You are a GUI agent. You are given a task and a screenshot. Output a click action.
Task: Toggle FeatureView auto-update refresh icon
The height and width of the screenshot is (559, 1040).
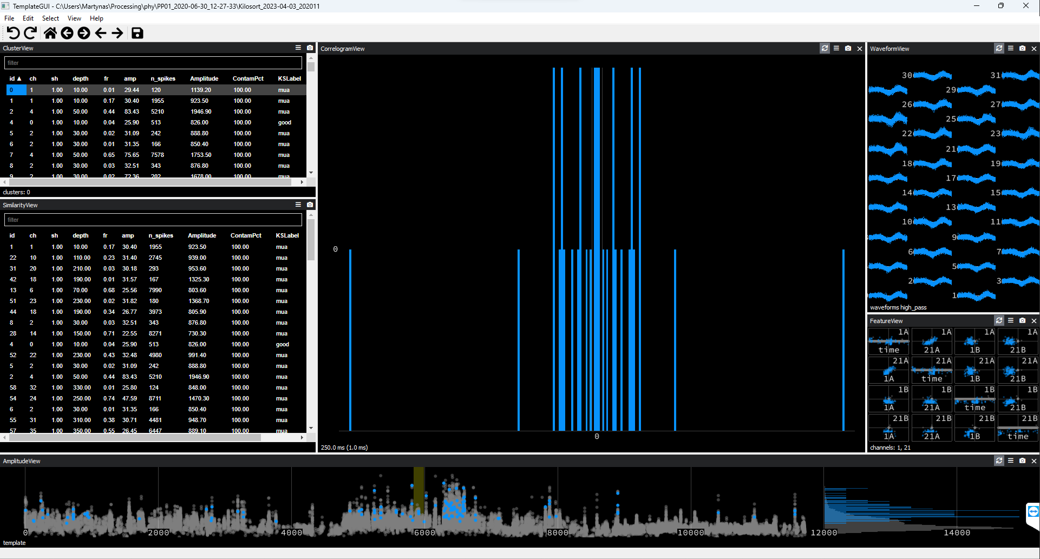[999, 320]
